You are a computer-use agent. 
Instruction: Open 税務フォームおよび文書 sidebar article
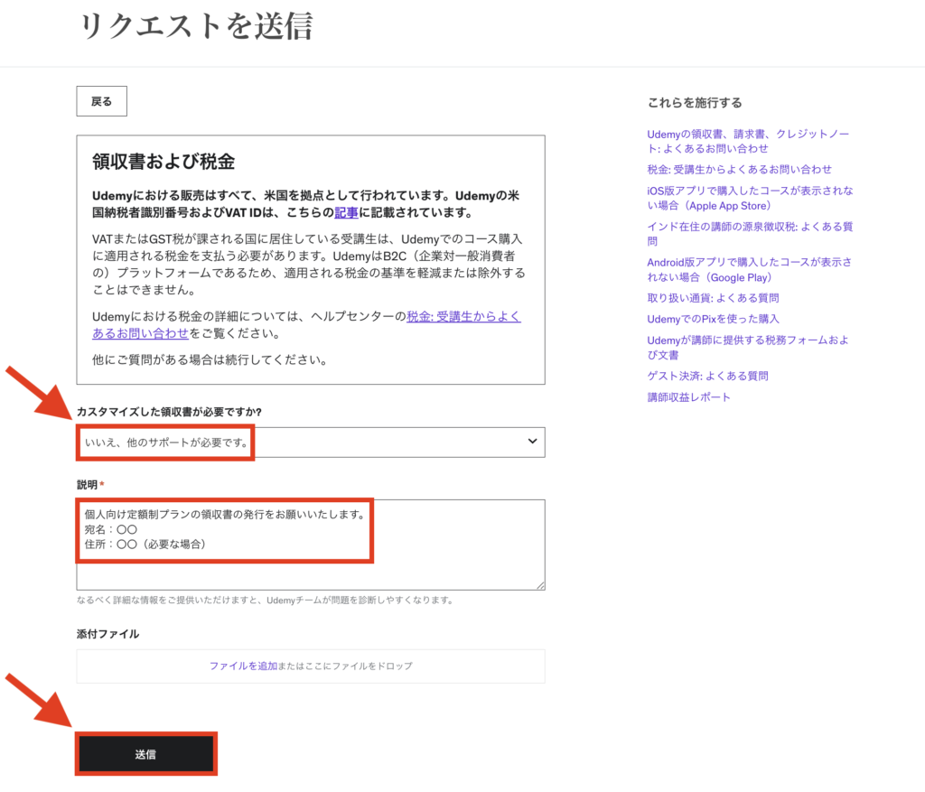click(748, 348)
